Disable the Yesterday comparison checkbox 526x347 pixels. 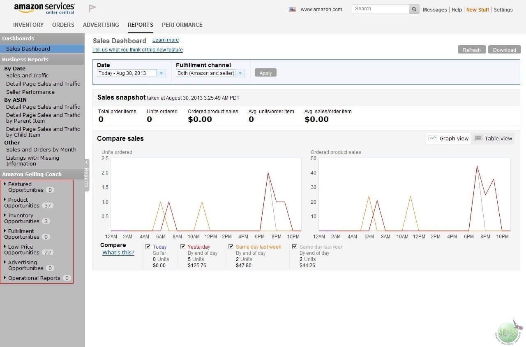coord(182,246)
